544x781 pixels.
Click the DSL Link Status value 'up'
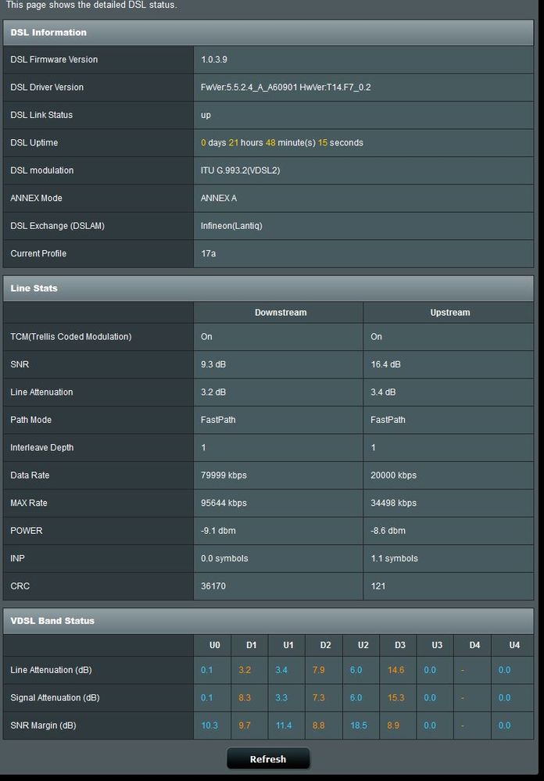(206, 115)
